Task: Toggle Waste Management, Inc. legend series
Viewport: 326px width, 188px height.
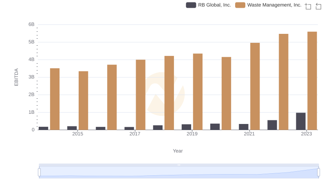Action: 268,5
